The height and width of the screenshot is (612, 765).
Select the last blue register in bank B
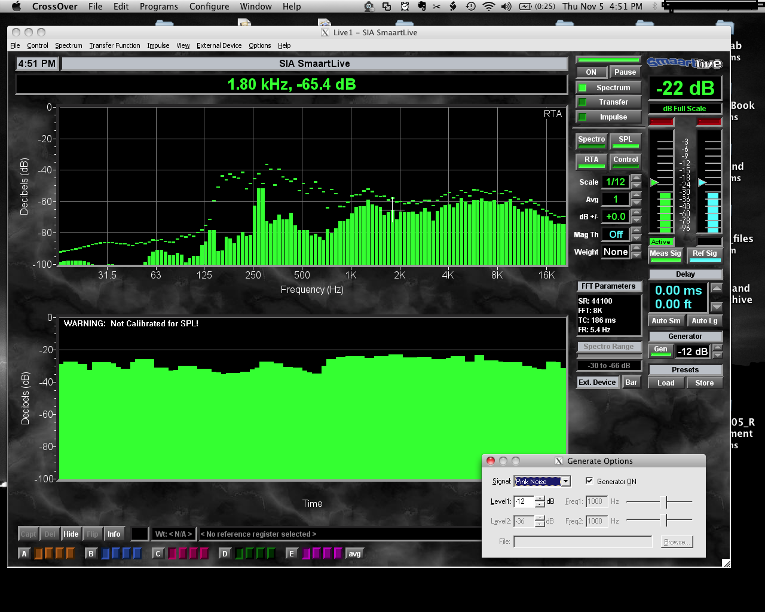pyautogui.click(x=137, y=553)
